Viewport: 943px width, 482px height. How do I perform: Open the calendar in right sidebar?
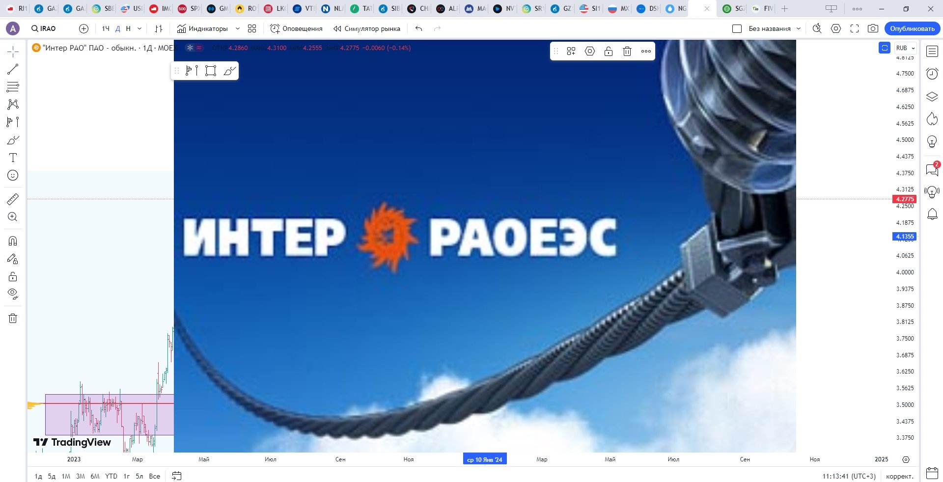[x=932, y=473]
